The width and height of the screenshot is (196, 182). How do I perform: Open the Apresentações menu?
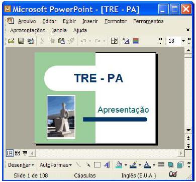pos(28,31)
